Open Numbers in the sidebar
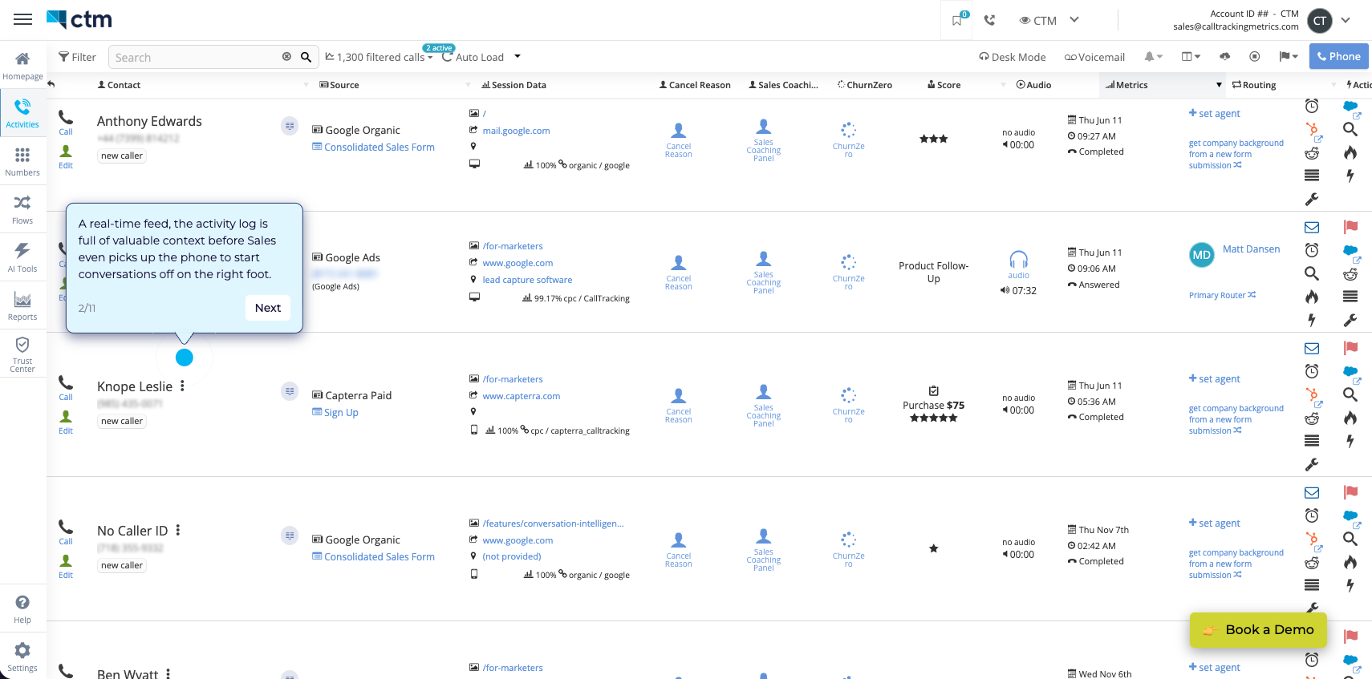 pyautogui.click(x=22, y=161)
